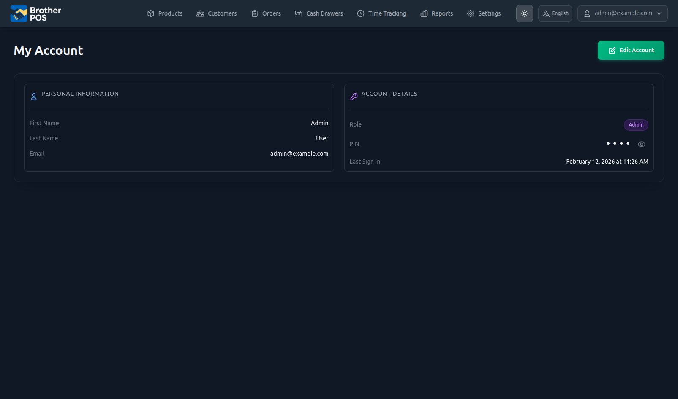
Task: Click the Admin role badge
Action: (x=636, y=125)
